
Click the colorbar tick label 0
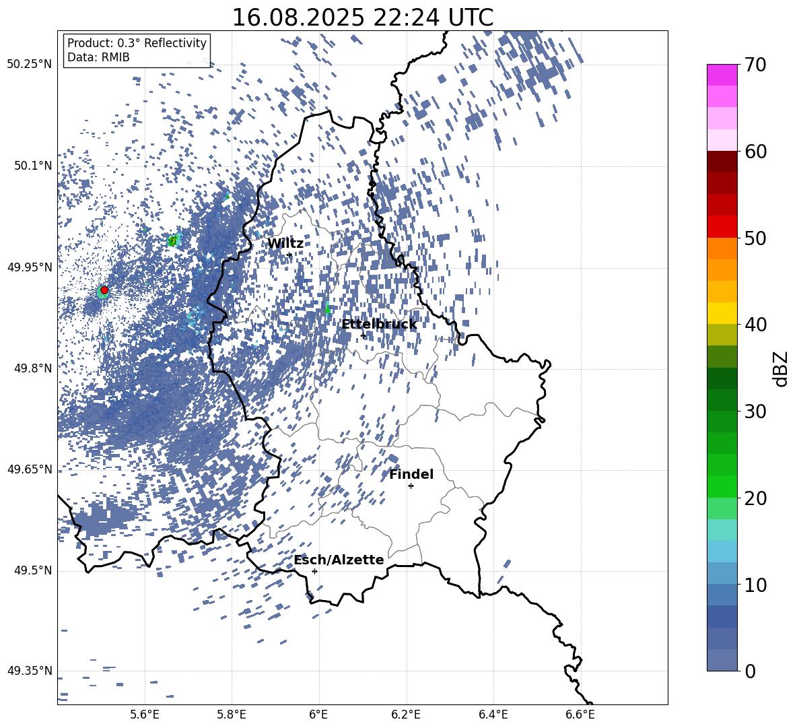click(x=750, y=671)
